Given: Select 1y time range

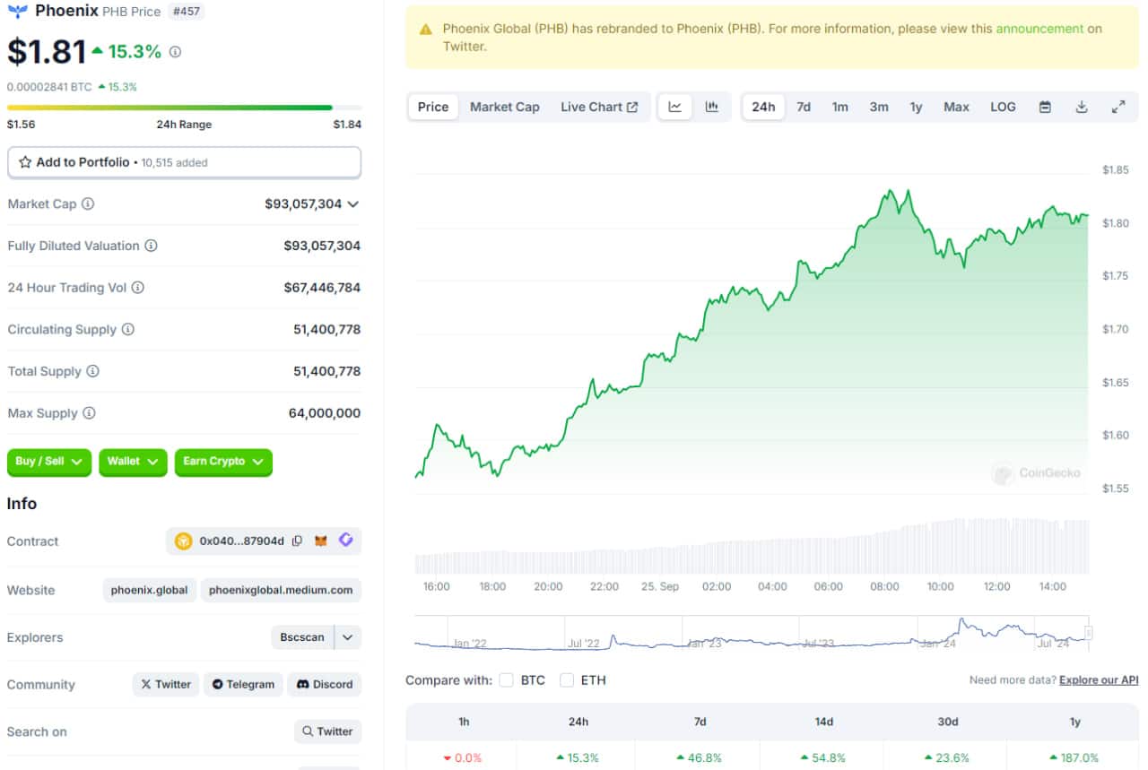Looking at the screenshot, I should click(916, 107).
